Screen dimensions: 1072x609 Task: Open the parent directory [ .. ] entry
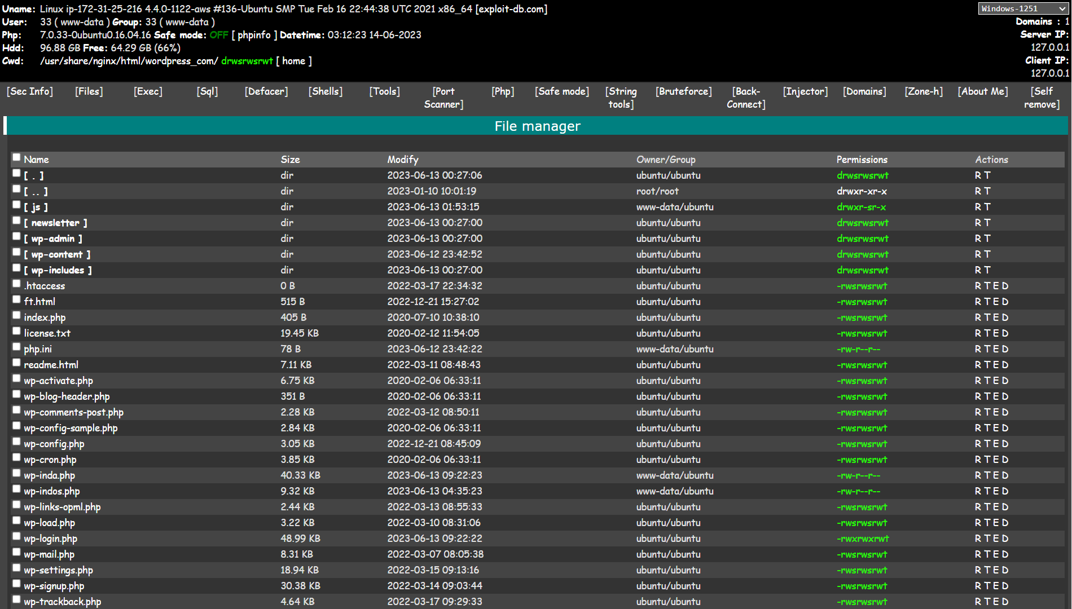click(x=36, y=191)
